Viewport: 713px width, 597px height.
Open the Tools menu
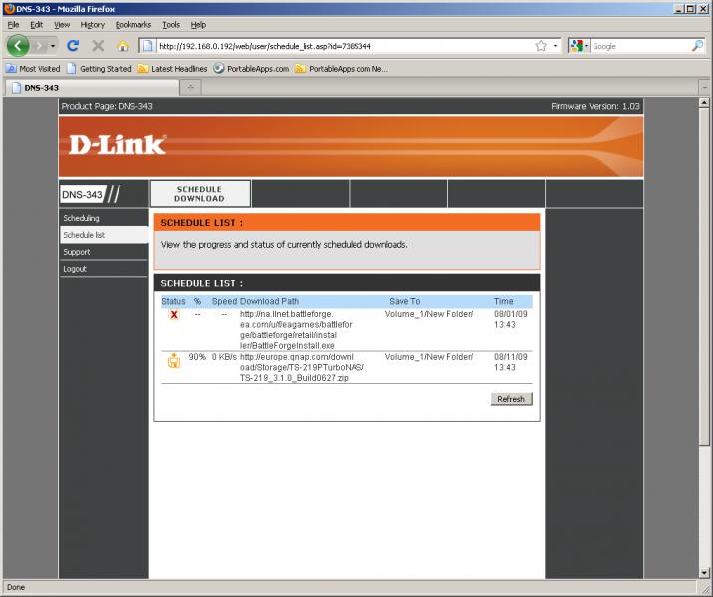[171, 25]
